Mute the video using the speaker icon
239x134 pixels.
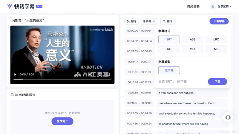pyautogui.click(x=91, y=74)
